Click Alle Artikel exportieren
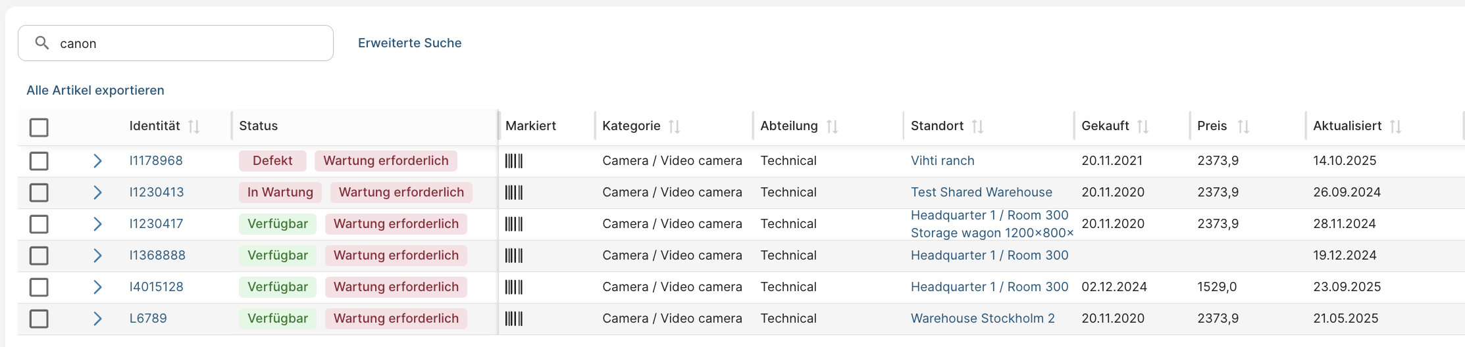 [95, 91]
